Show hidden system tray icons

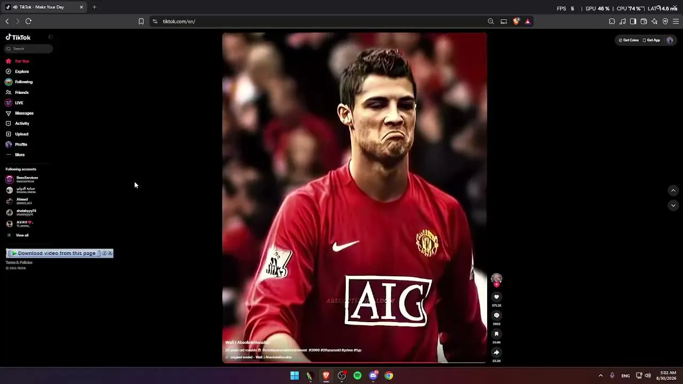pos(600,375)
